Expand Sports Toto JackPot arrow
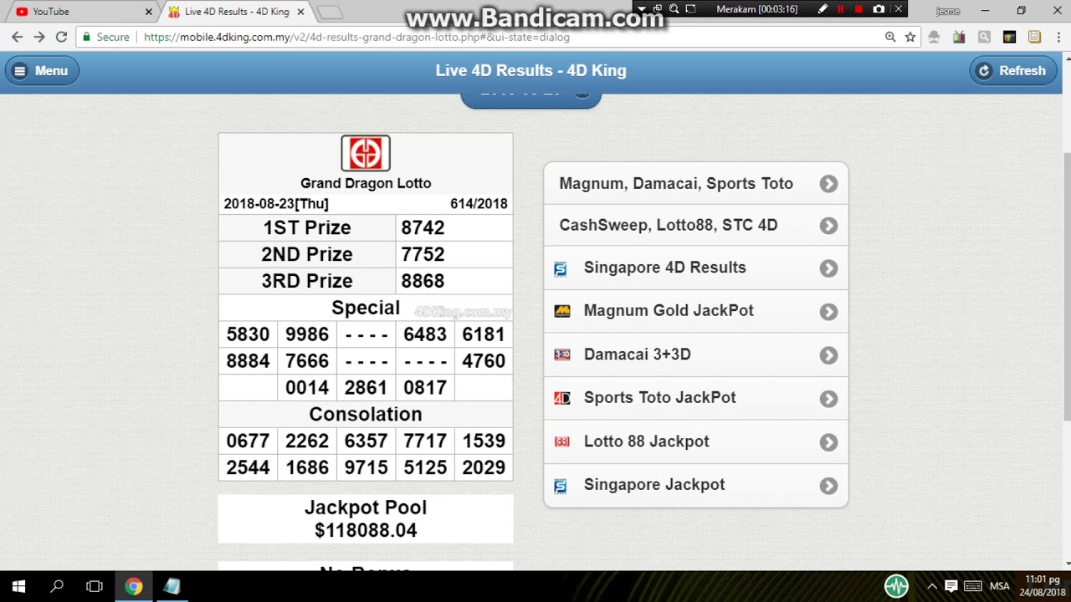1071x602 pixels. (x=828, y=399)
